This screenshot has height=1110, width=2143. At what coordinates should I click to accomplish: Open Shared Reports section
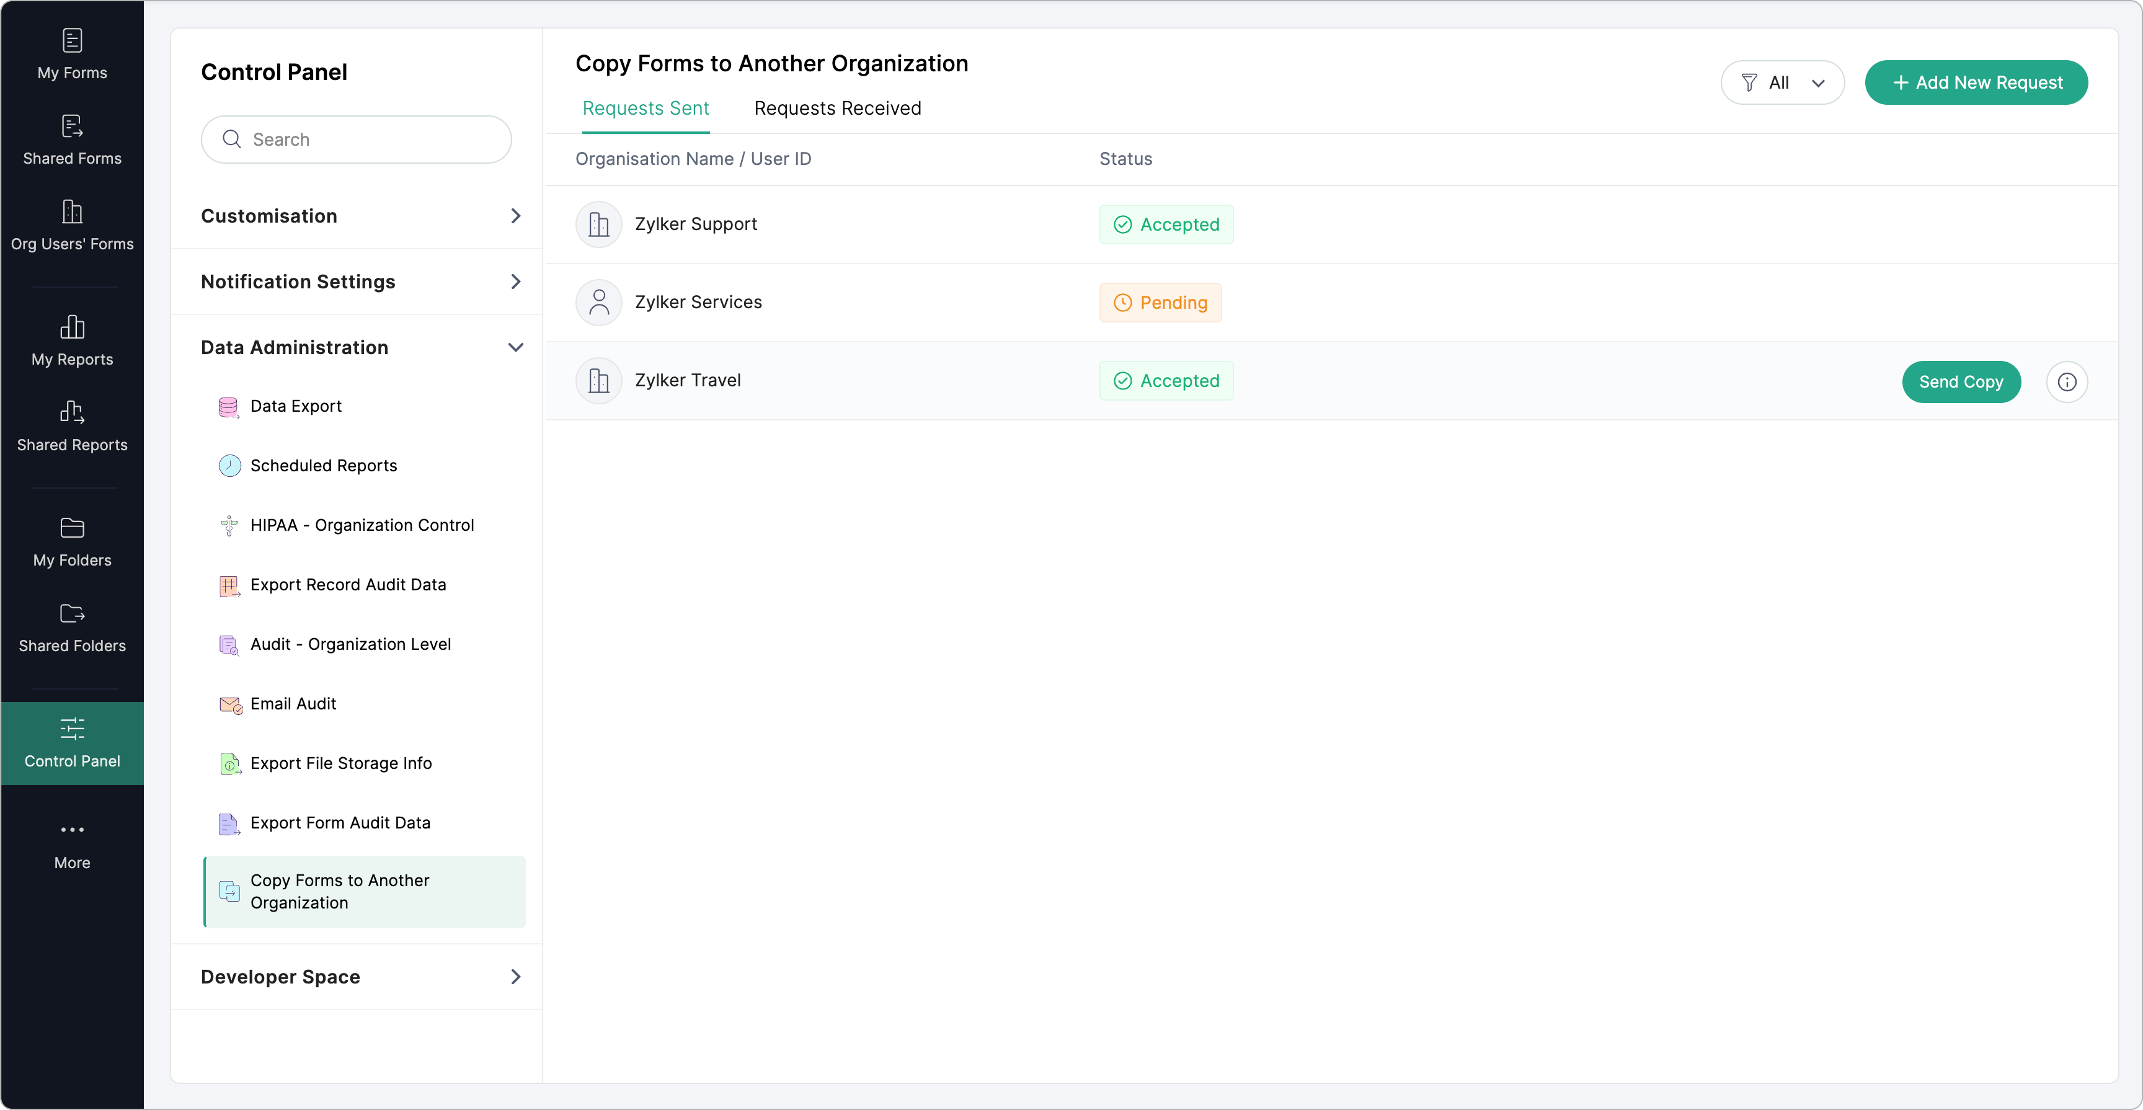(x=73, y=426)
